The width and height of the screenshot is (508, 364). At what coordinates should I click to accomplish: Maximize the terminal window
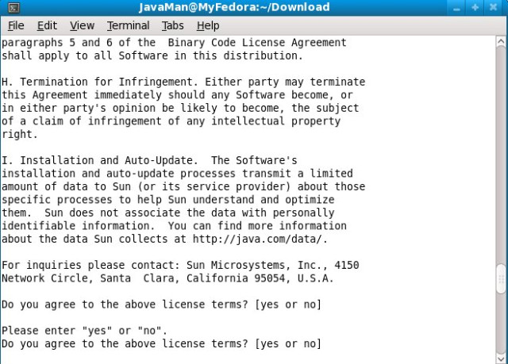[x=475, y=7]
